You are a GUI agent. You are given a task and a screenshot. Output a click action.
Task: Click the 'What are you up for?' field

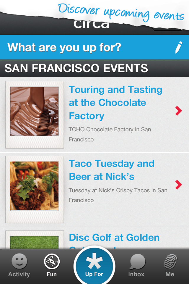94,47
